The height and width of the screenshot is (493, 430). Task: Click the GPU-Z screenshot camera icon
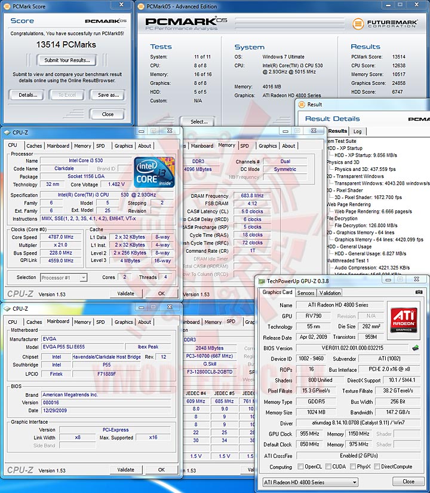(x=419, y=292)
